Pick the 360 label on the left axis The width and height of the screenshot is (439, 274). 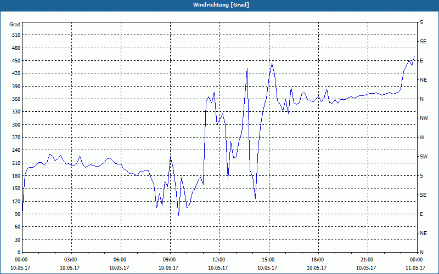click(16, 99)
